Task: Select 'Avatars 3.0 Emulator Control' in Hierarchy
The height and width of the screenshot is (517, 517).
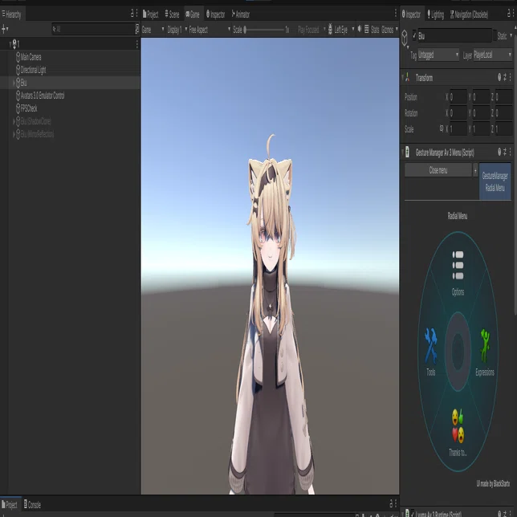Action: pos(43,96)
